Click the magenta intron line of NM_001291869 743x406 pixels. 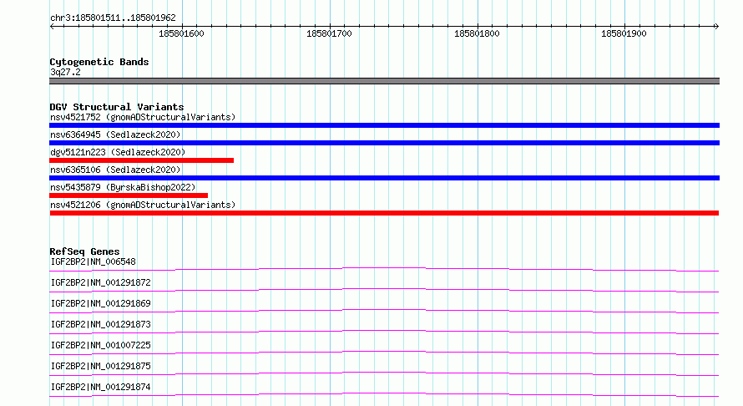pyautogui.click(x=384, y=311)
